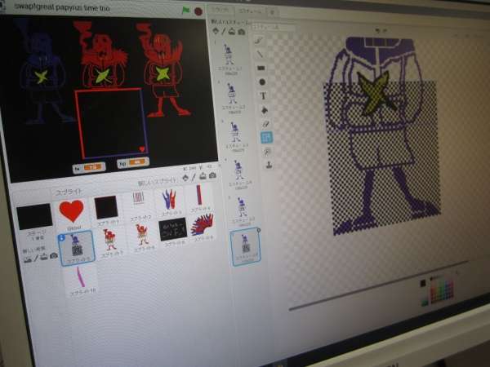Click the project title 'swap!great papyrus time trio'
This screenshot has width=490, height=367.
(x=62, y=7)
